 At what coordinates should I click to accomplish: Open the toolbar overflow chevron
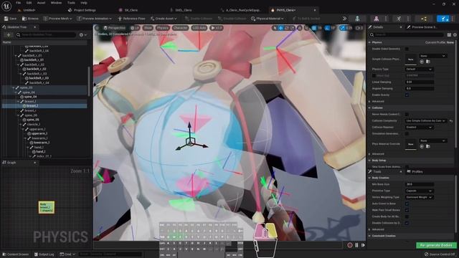point(344,19)
